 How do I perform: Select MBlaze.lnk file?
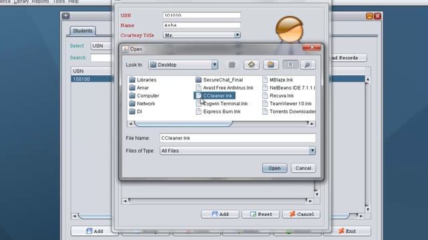pyautogui.click(x=278, y=80)
